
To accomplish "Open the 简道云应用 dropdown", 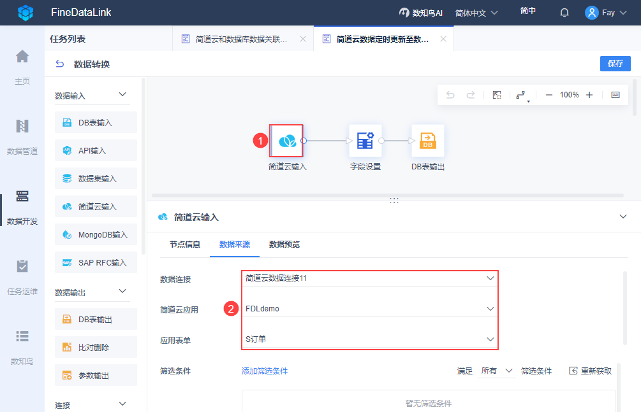I will click(369, 309).
